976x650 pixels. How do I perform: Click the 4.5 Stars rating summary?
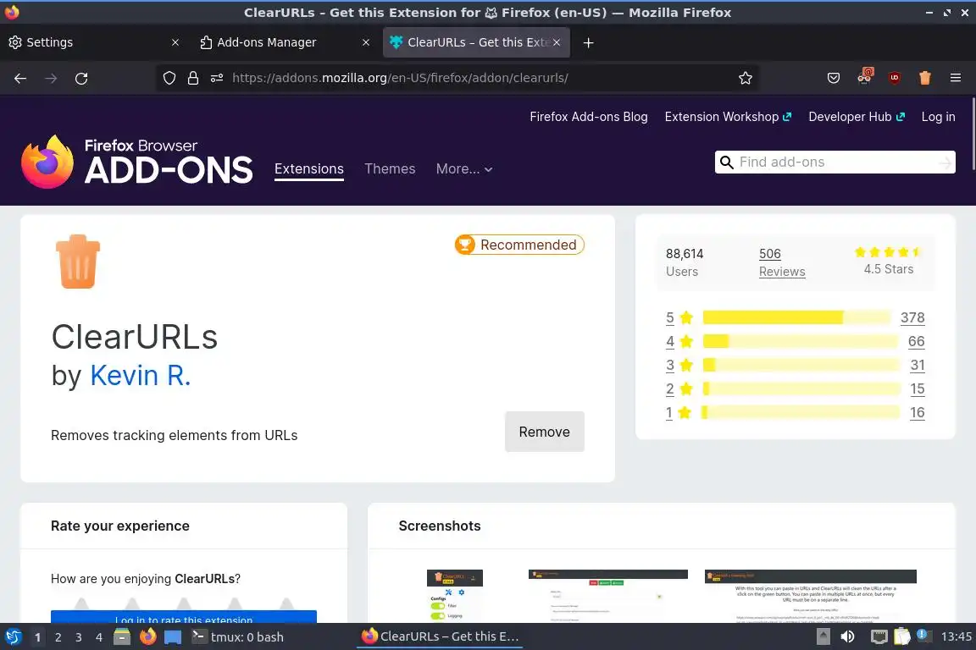pyautogui.click(x=888, y=260)
